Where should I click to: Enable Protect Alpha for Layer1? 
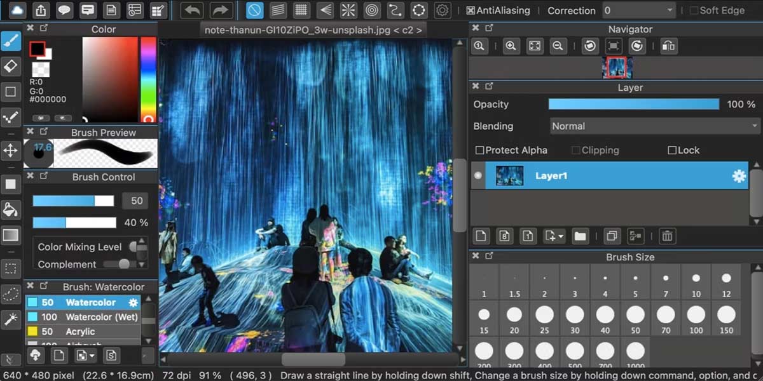pos(481,150)
